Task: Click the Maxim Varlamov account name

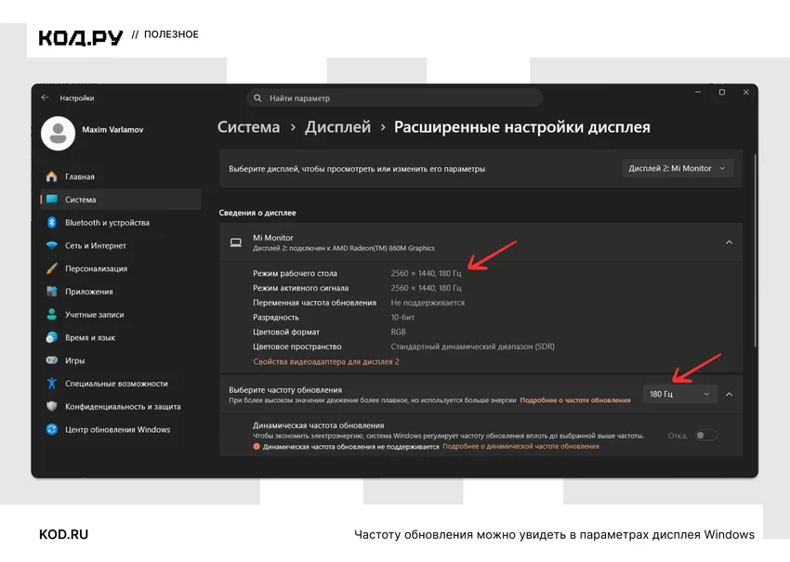Action: coord(112,129)
